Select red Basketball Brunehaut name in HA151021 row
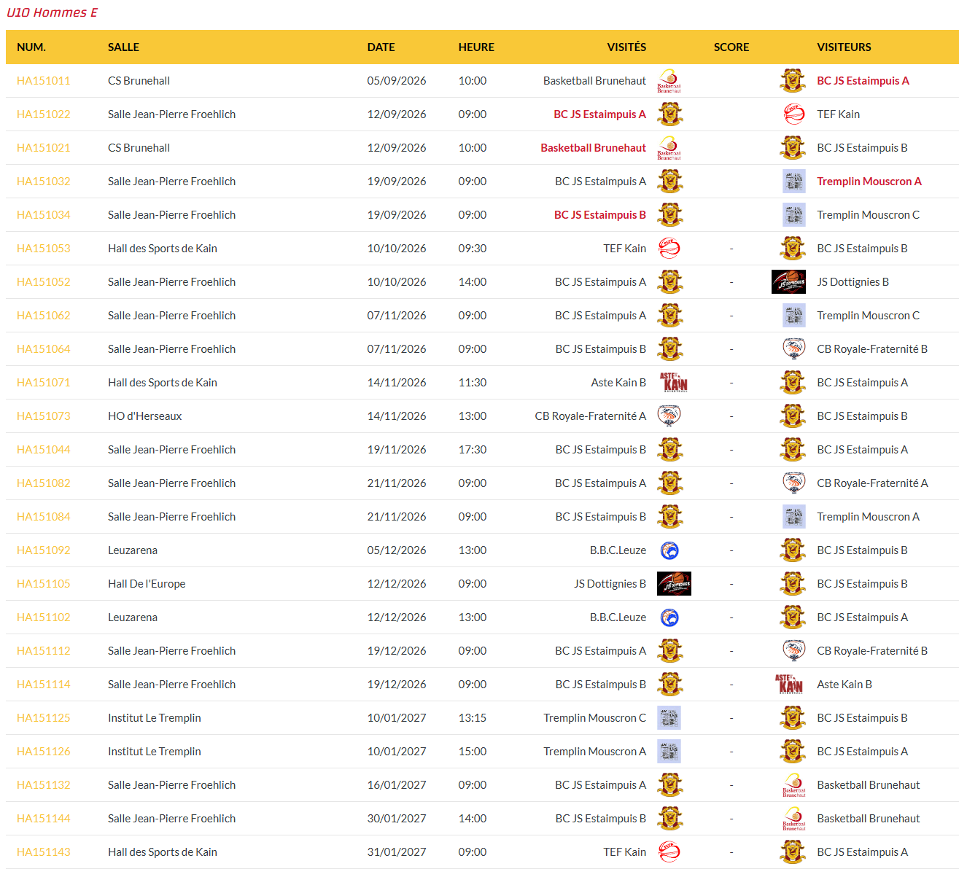This screenshot has width=959, height=869. point(593,148)
